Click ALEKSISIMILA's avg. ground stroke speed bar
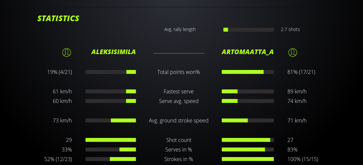The height and width of the screenshot is (165, 363). pyautogui.click(x=111, y=120)
